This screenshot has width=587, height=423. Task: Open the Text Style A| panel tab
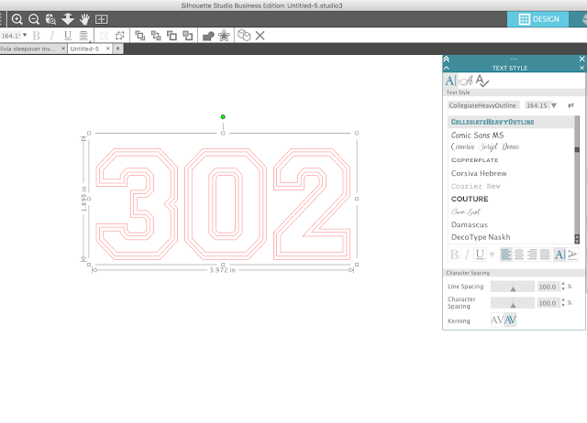coord(450,81)
